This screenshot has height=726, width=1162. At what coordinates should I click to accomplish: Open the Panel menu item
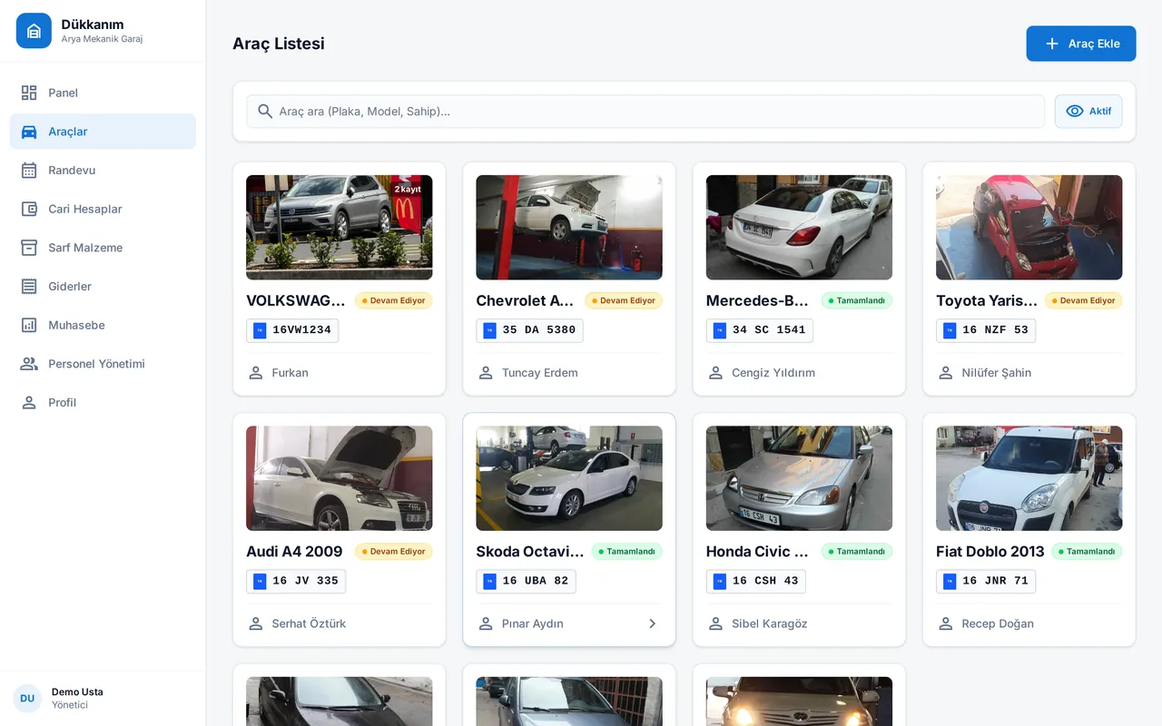click(103, 93)
